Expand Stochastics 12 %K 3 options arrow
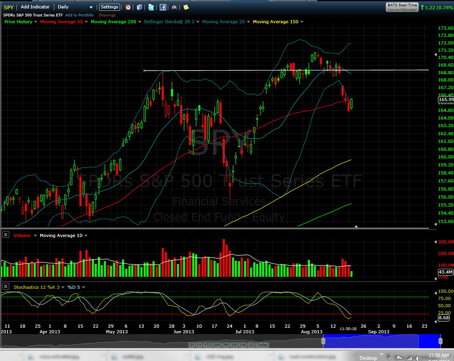The width and height of the screenshot is (454, 361). (63, 287)
